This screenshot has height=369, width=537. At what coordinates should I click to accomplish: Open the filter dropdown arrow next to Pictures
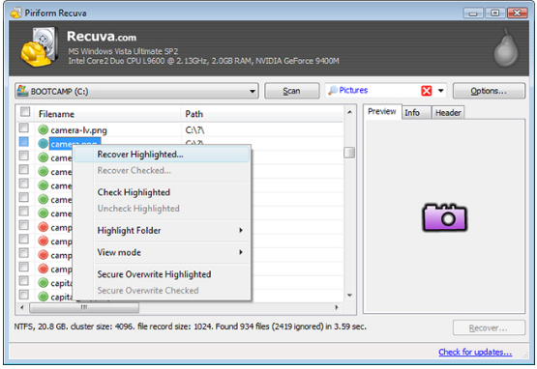(x=441, y=91)
